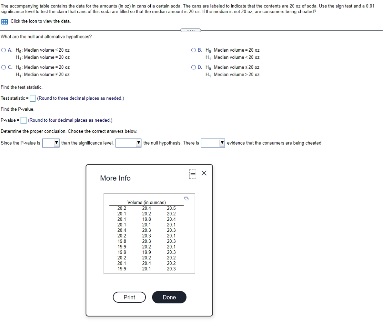Click 'What are the null and alternative hypotheses?'
This screenshot has height=334, width=383.
[x=46, y=37]
